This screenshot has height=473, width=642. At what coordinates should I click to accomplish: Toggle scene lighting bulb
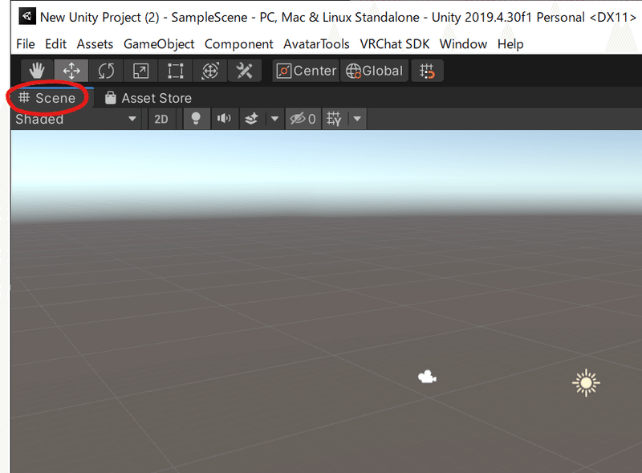(x=196, y=119)
